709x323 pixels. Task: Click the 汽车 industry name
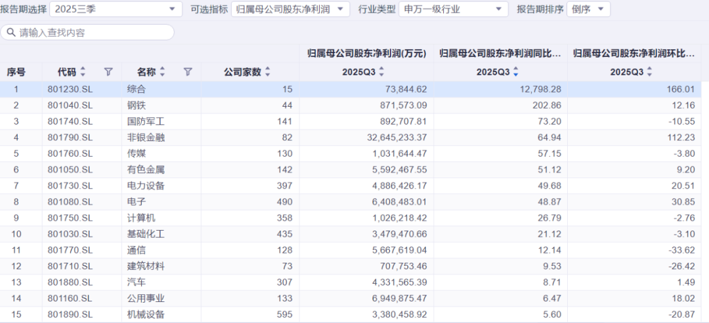[x=137, y=282]
